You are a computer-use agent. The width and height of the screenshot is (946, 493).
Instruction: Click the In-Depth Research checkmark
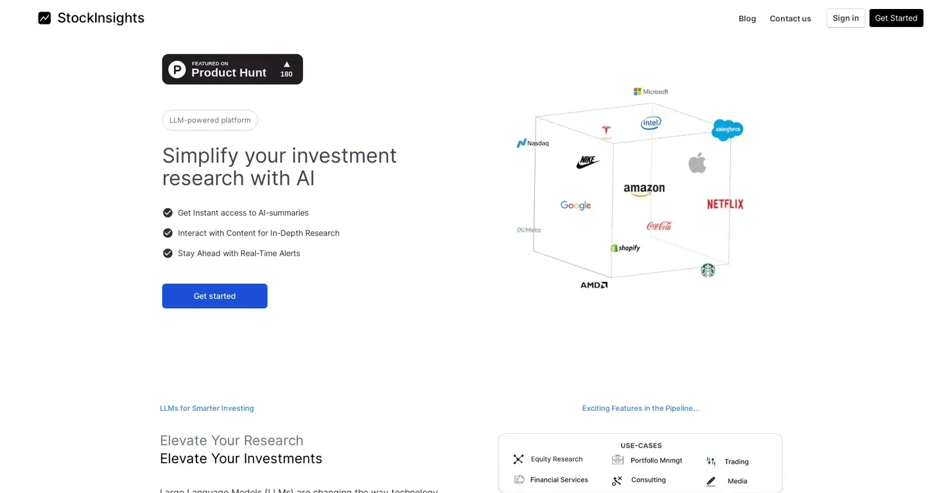168,233
